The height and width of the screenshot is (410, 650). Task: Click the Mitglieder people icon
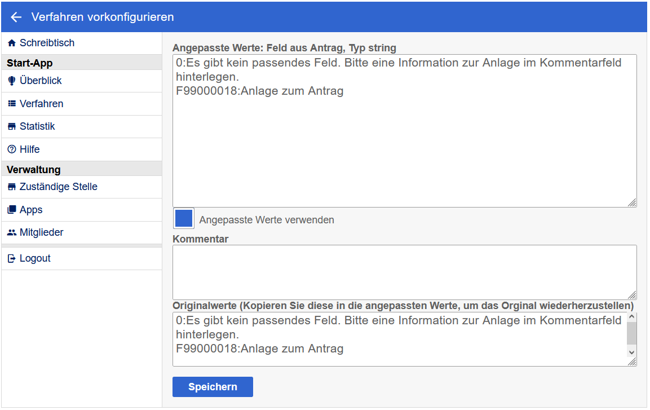coord(12,232)
